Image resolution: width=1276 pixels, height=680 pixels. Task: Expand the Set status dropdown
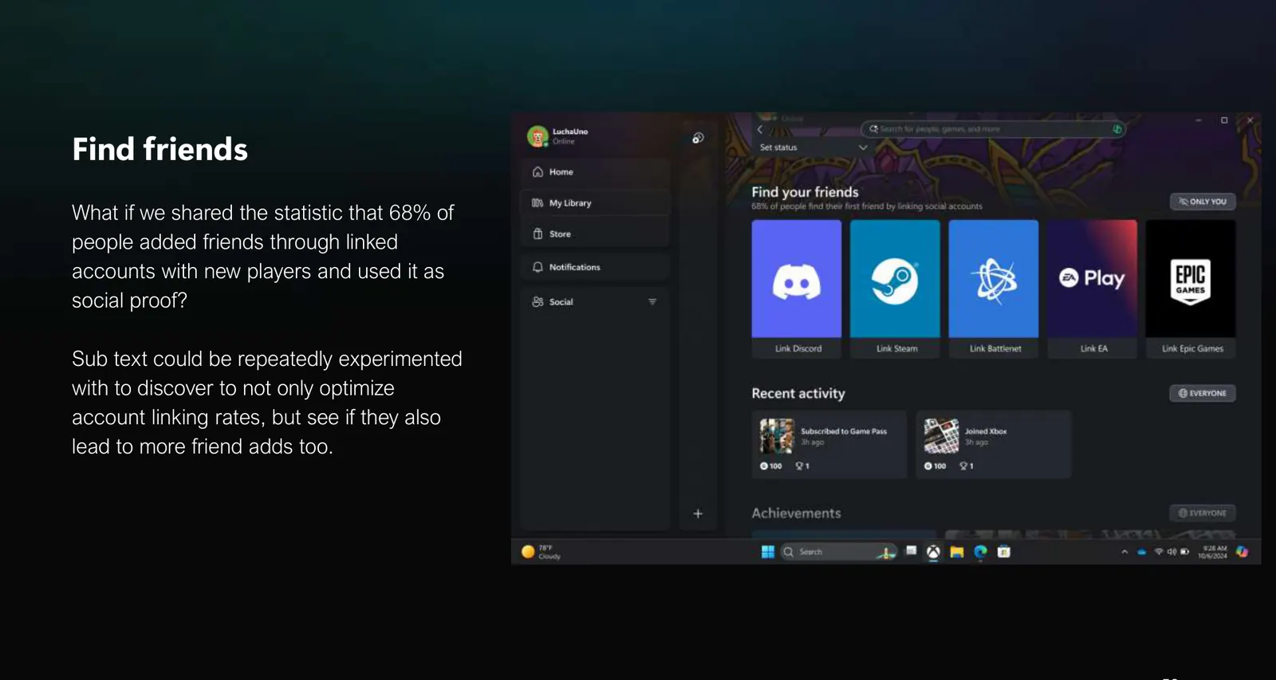pyautogui.click(x=813, y=147)
